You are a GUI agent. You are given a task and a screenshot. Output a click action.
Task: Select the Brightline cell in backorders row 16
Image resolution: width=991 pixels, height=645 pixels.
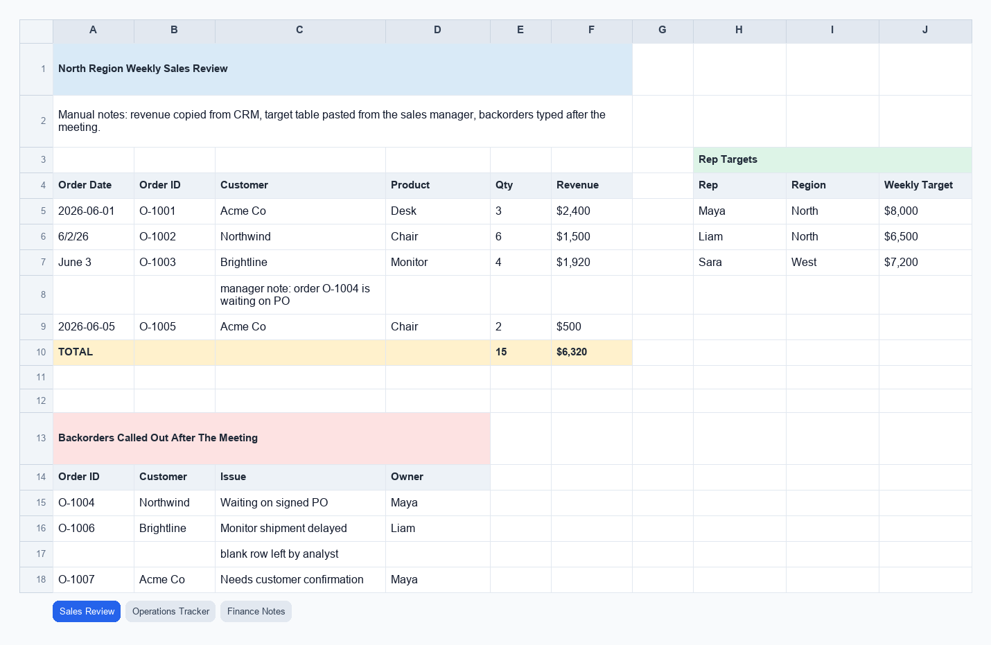point(175,529)
